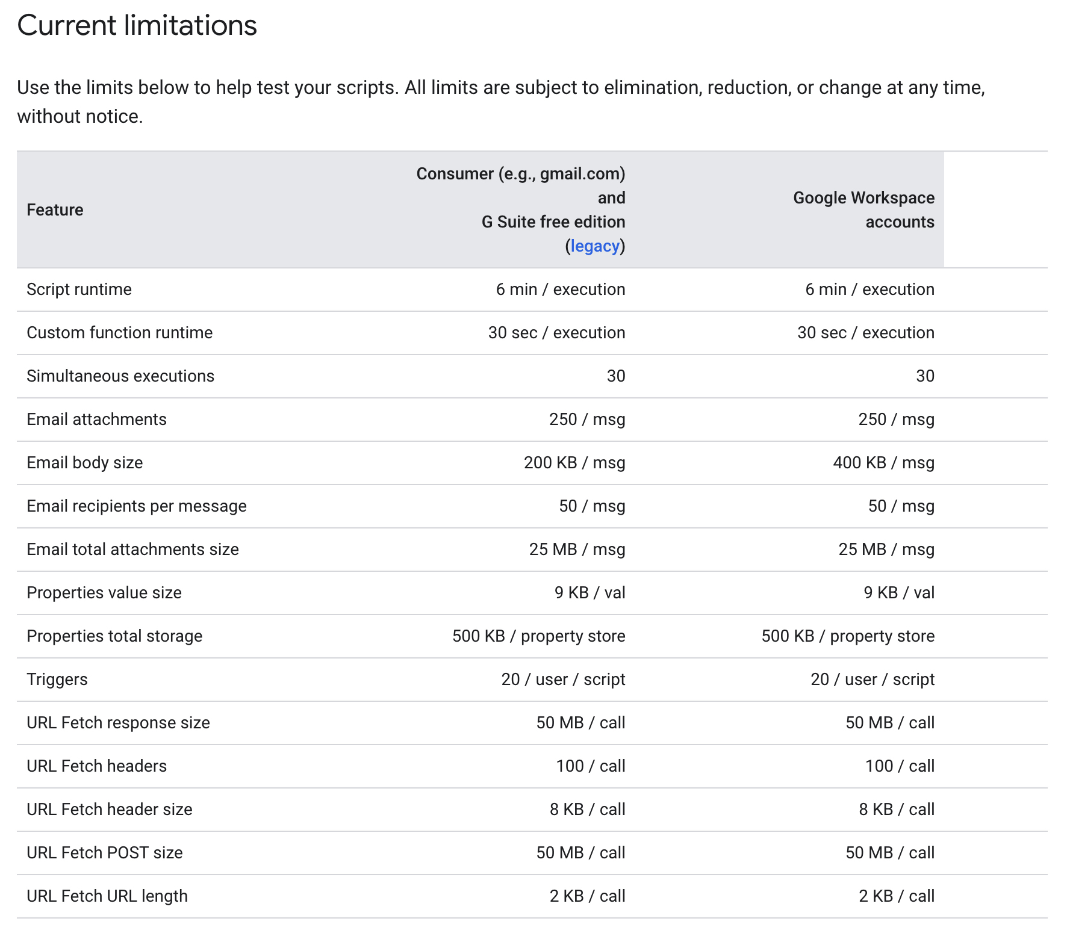The image size is (1067, 933).
Task: Click the Feature column header
Action: [x=55, y=210]
